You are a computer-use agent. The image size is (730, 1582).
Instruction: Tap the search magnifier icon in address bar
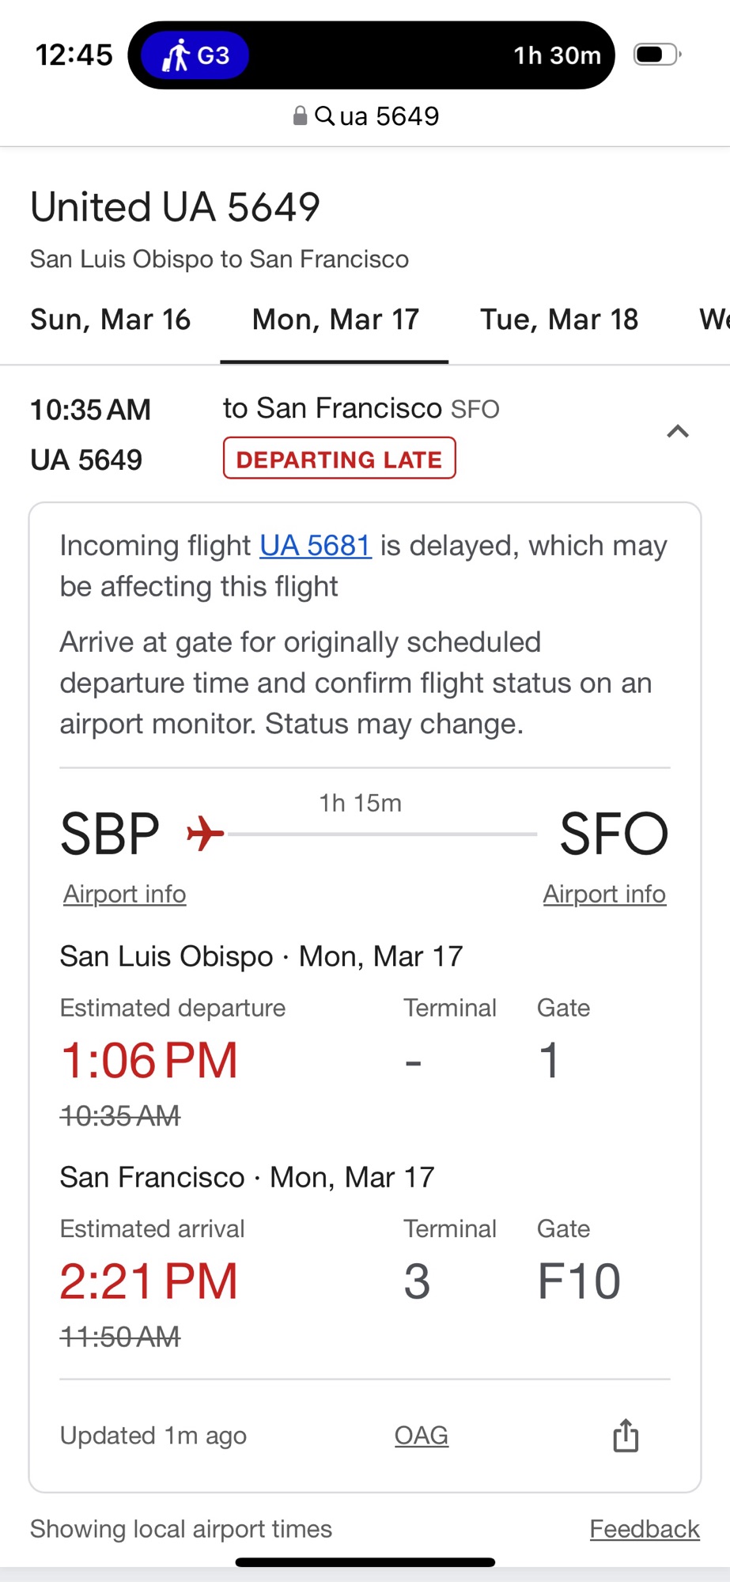[x=324, y=116]
